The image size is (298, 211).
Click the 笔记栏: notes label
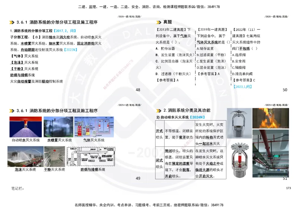pyautogui.click(x=18, y=189)
